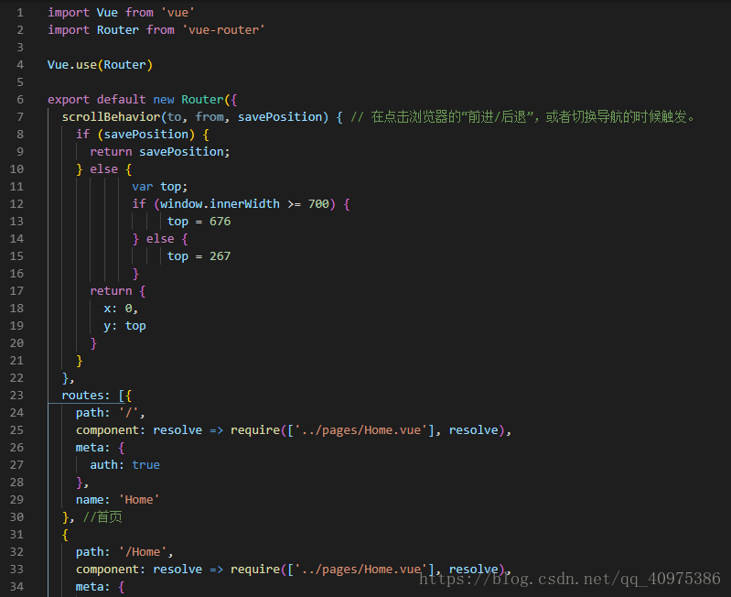
Task: Click 'var top;' on line 11
Action: point(160,187)
